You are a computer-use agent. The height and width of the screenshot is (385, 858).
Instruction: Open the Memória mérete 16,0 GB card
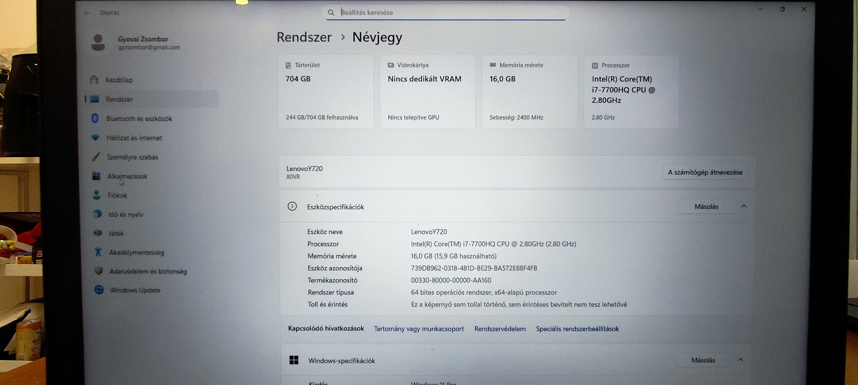click(530, 91)
